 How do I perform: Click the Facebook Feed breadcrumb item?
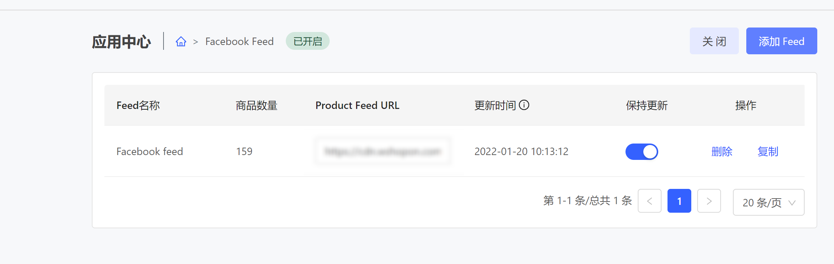239,41
